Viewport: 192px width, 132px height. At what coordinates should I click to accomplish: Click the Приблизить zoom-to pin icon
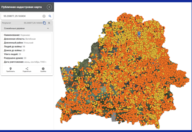(x=10, y=69)
